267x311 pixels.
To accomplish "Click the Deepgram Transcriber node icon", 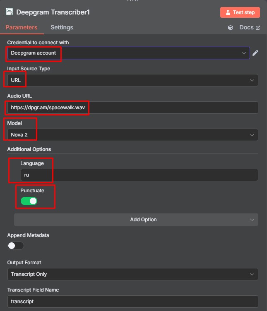I will (x=10, y=12).
